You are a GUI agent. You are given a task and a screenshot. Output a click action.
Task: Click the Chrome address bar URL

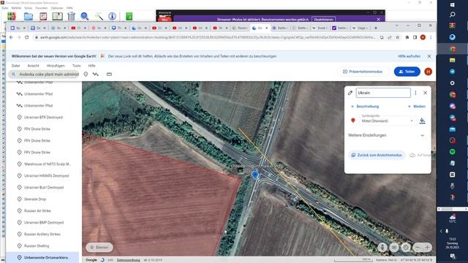pos(207,37)
